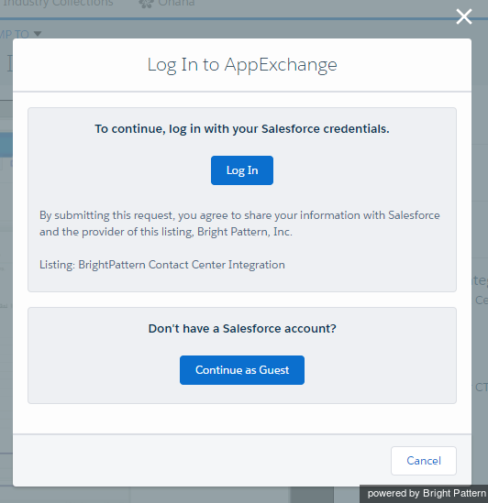Viewport: 488px width, 503px height.
Task: Click the Ohana flower icon
Action: (x=146, y=4)
